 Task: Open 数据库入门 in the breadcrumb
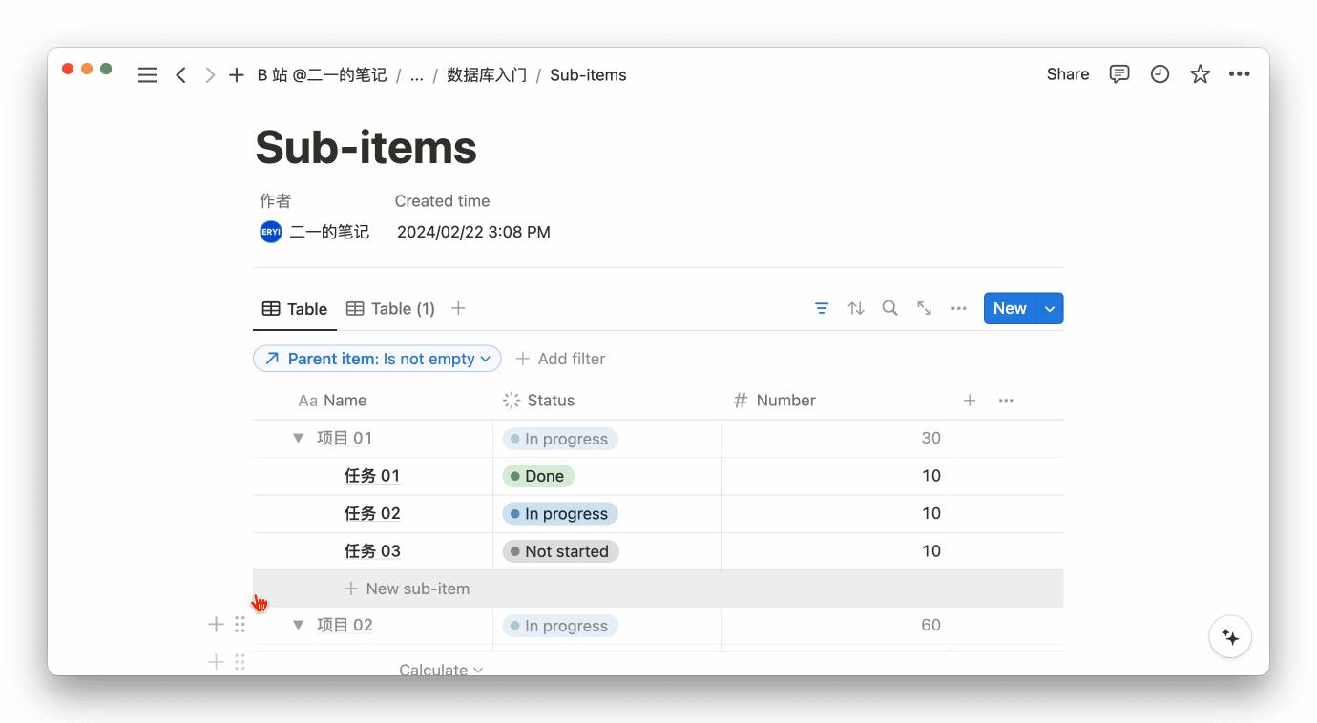click(x=487, y=75)
